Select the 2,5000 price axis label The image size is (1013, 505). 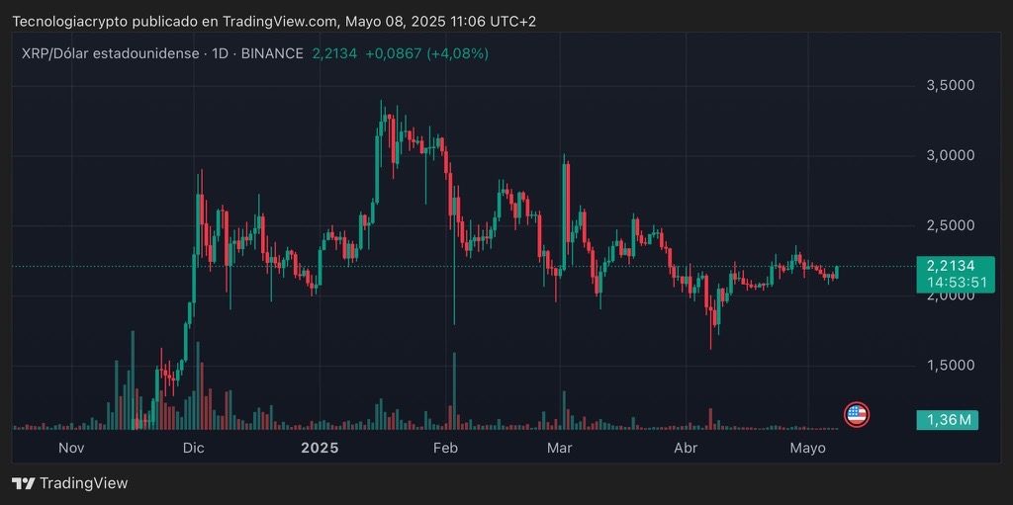950,226
